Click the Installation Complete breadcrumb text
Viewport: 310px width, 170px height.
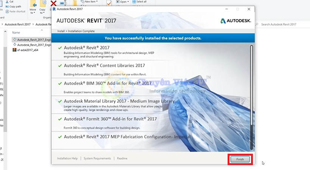(81, 31)
